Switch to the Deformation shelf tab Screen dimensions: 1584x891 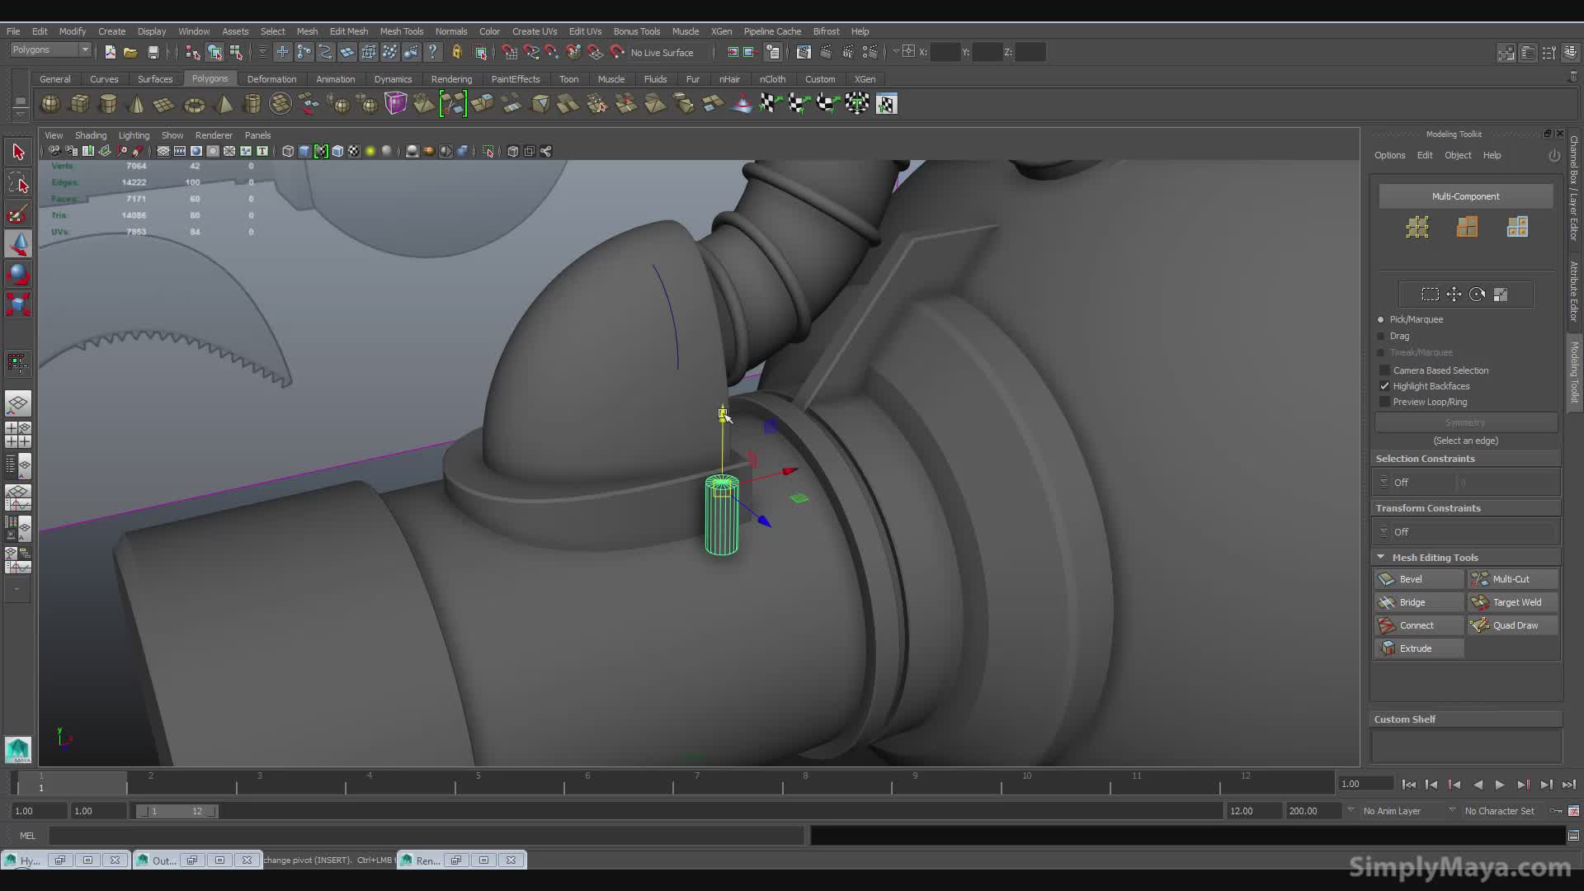click(x=271, y=79)
